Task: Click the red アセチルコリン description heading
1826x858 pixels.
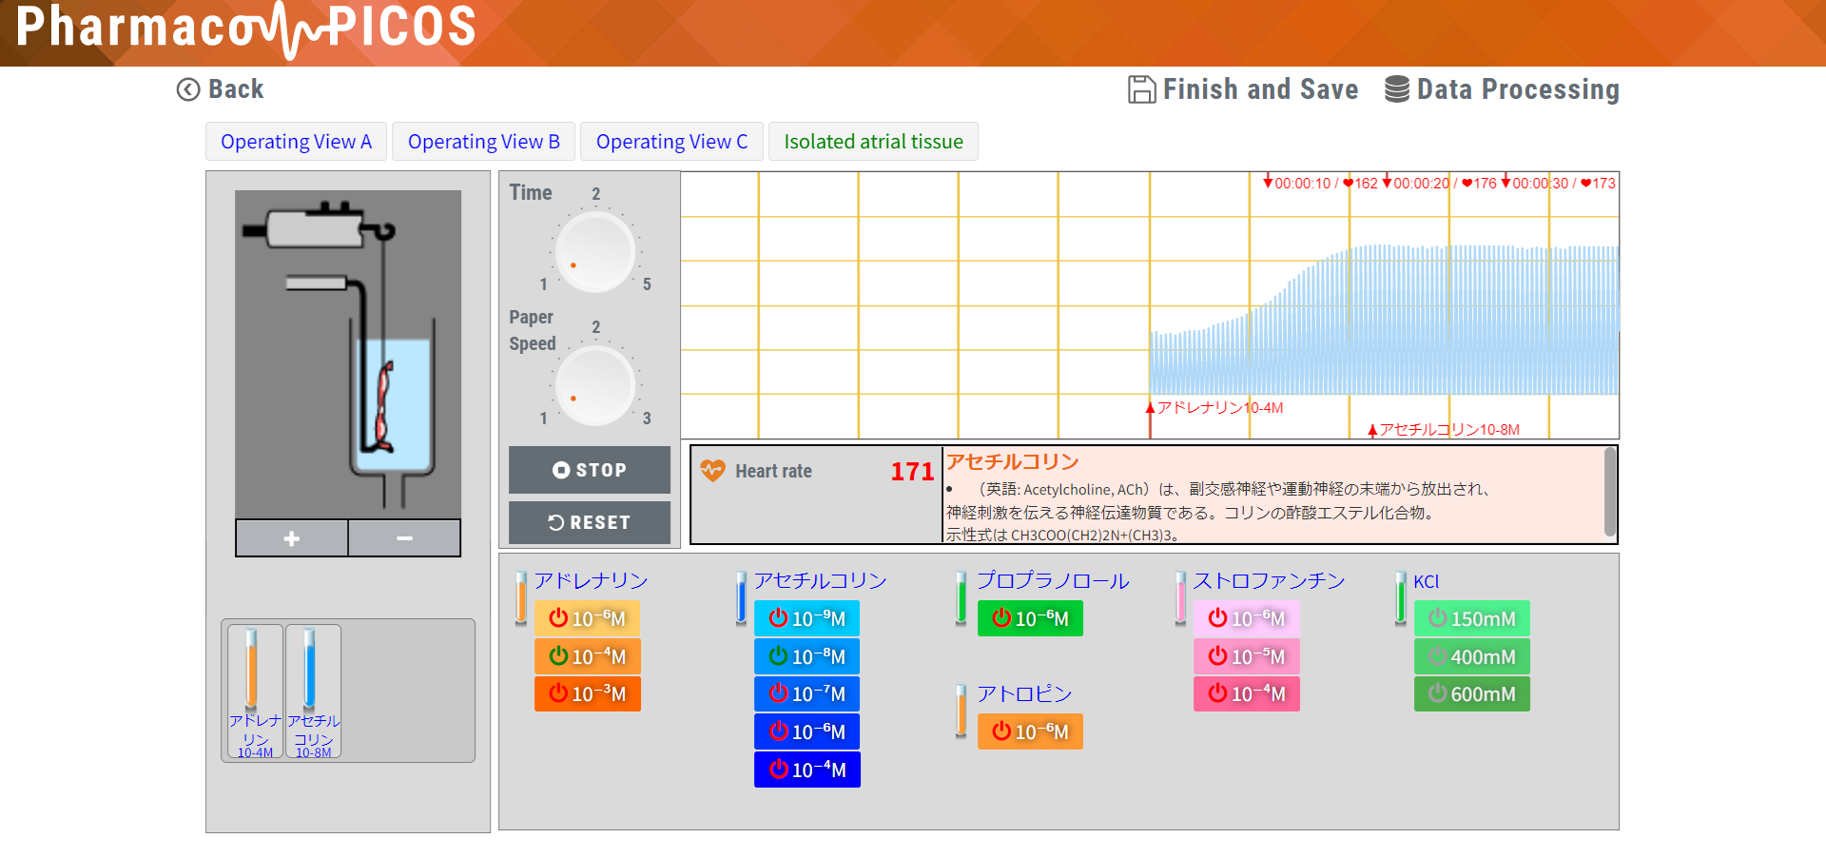Action: [1013, 461]
